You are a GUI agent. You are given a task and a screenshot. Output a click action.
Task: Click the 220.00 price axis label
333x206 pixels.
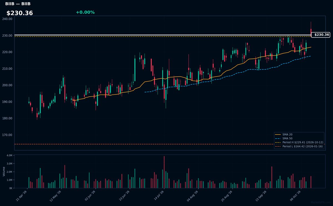[7, 52]
